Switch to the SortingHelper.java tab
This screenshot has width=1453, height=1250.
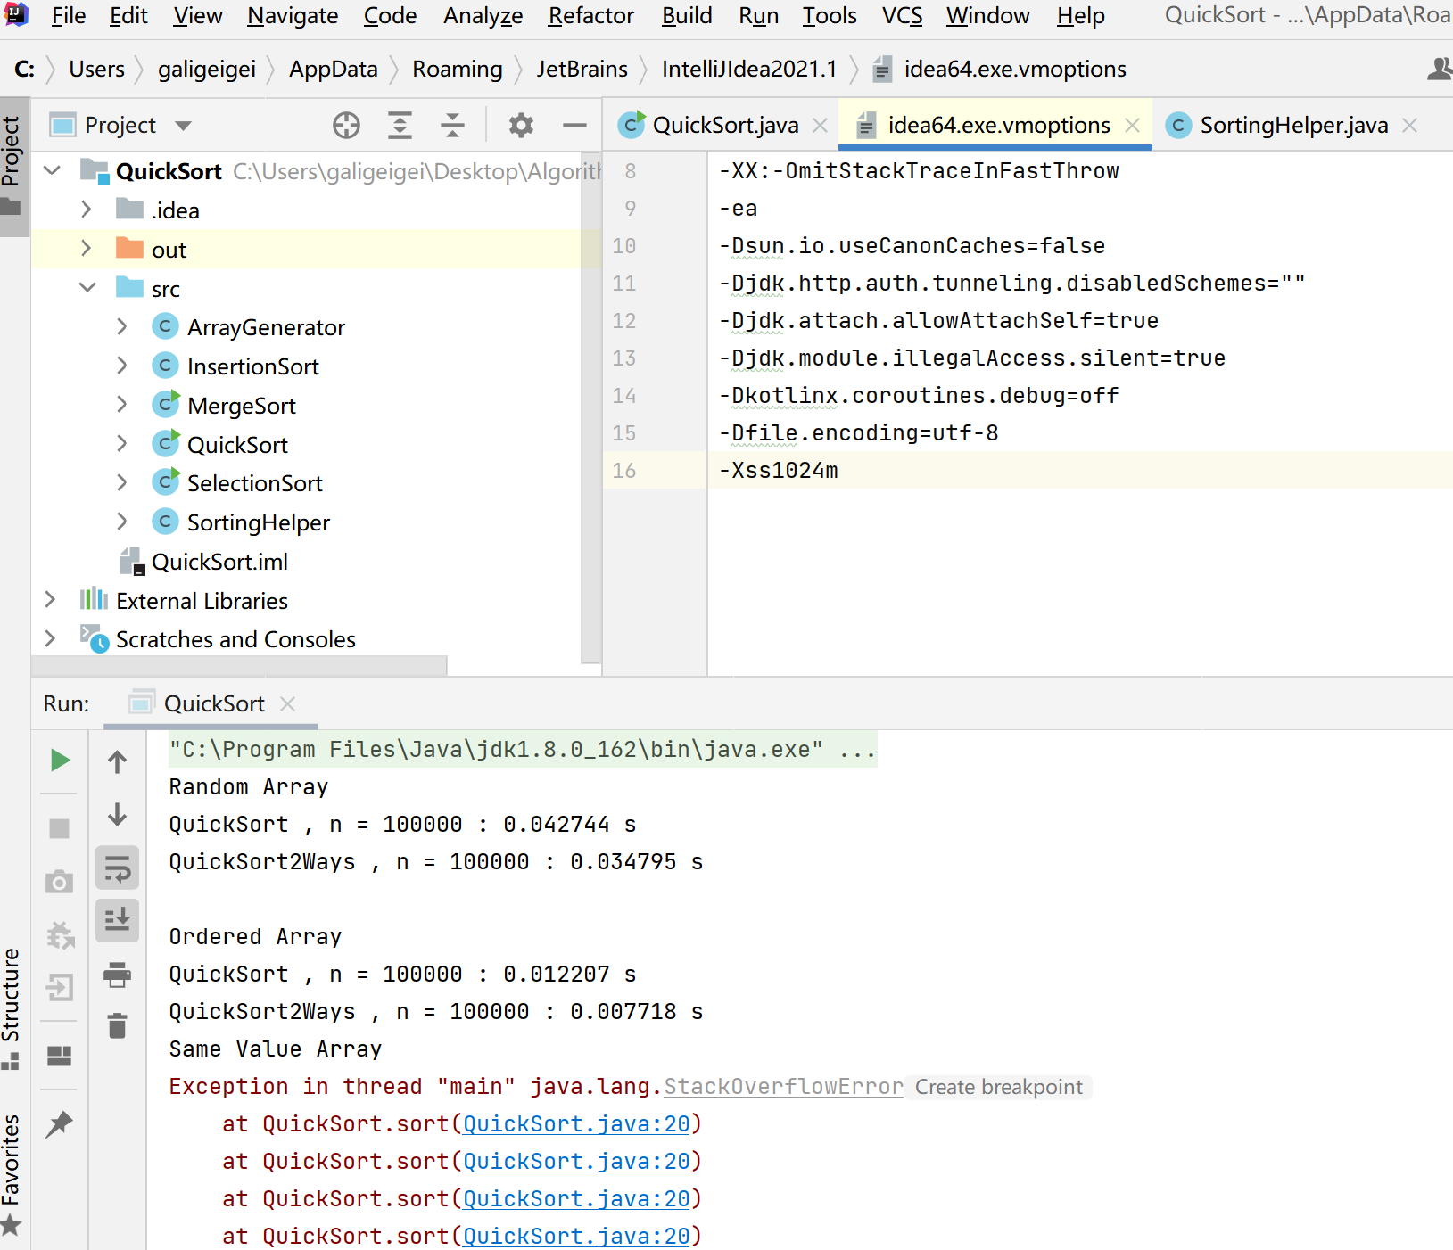pos(1292,126)
